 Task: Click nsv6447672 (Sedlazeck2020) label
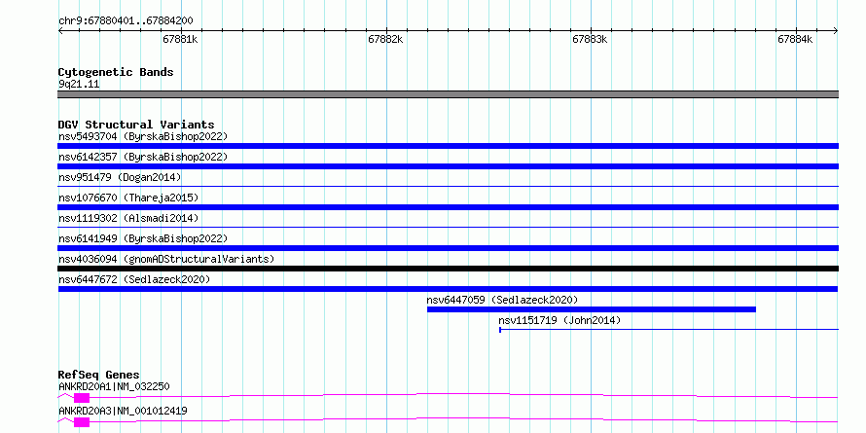coord(134,279)
